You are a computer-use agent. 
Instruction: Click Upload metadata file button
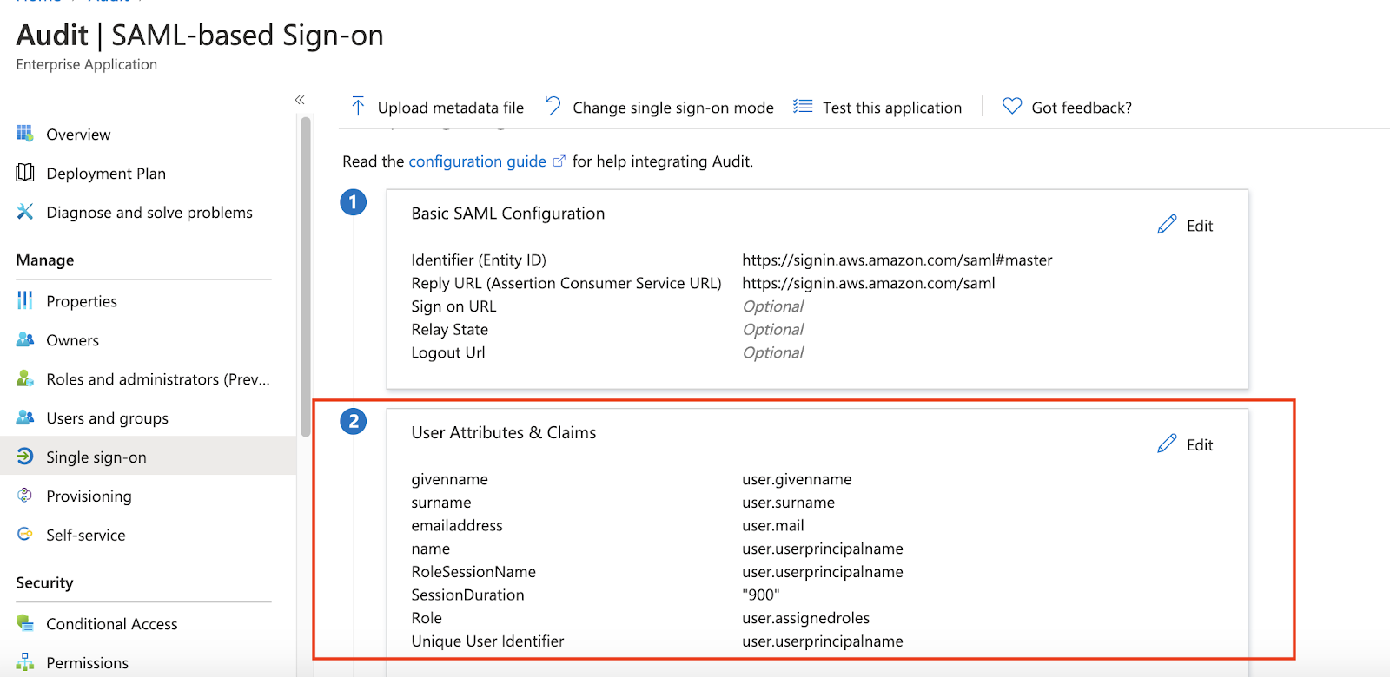pos(437,108)
